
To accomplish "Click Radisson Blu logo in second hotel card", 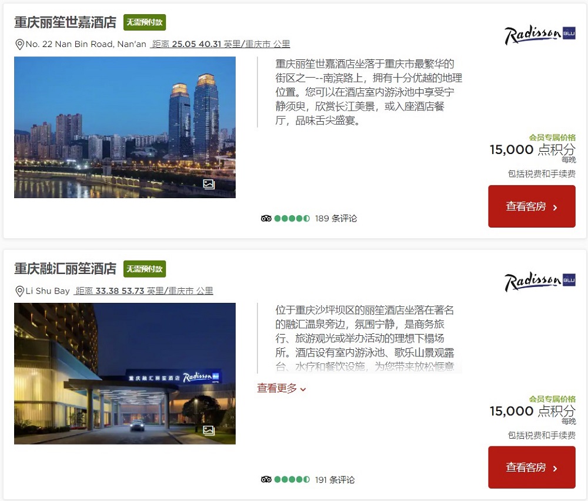I will pos(540,282).
